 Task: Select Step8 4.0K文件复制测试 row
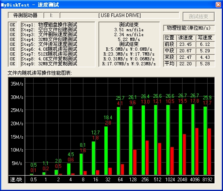[49, 59]
